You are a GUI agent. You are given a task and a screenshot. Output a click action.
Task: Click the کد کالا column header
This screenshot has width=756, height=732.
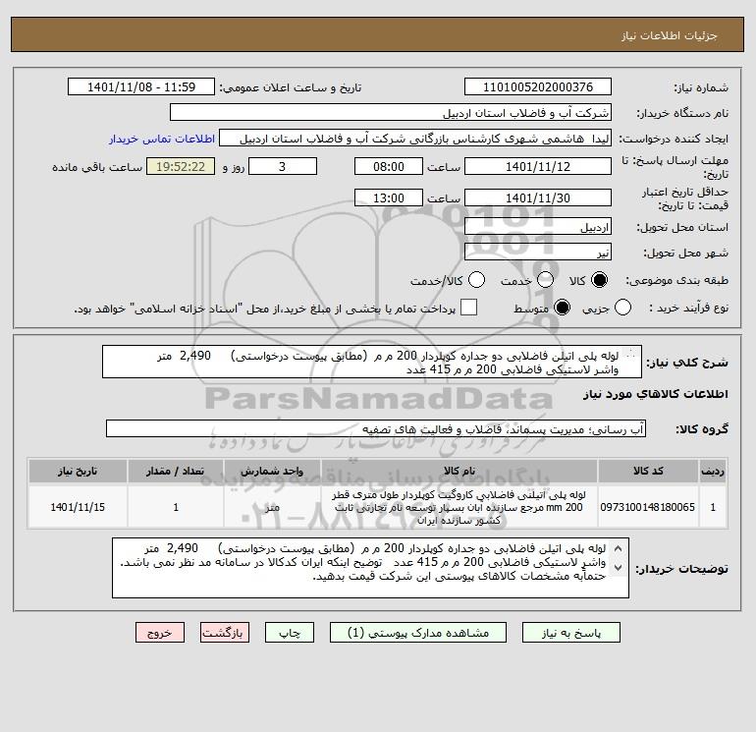pyautogui.click(x=648, y=471)
